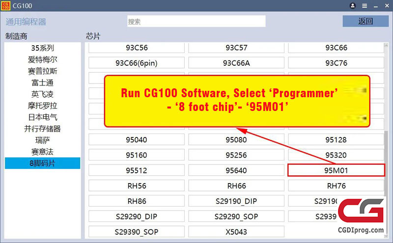Choose chip S29290_SOP
Screen dimensions: 393x243
pos(236,216)
